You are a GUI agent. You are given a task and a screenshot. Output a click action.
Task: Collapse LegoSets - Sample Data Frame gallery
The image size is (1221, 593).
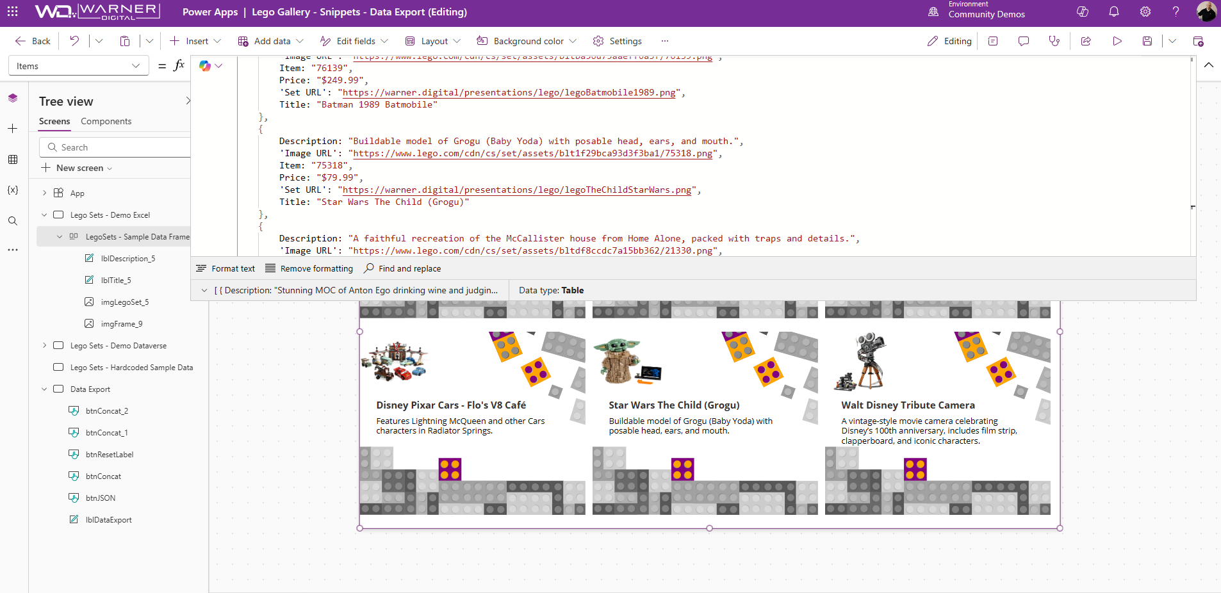click(60, 236)
